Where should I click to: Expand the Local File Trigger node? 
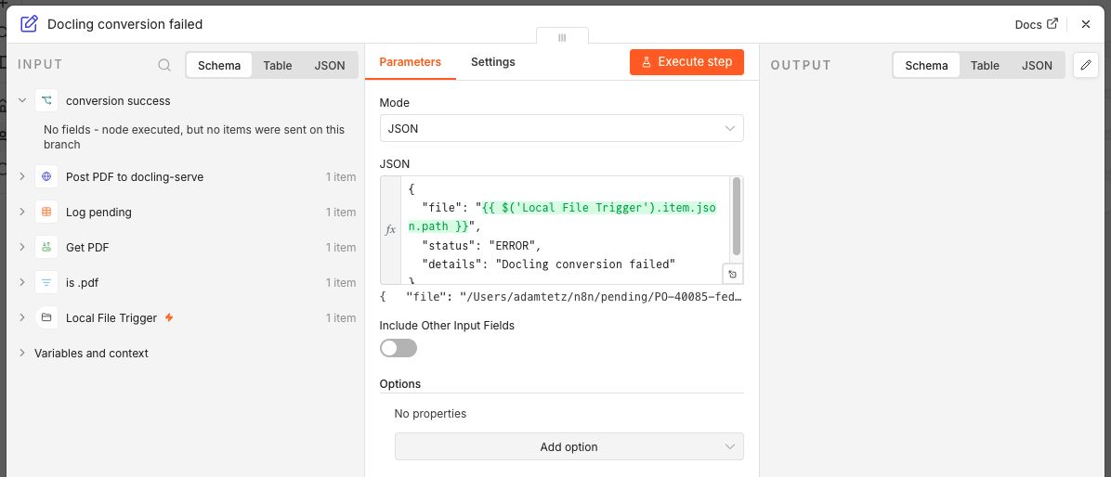pos(22,317)
